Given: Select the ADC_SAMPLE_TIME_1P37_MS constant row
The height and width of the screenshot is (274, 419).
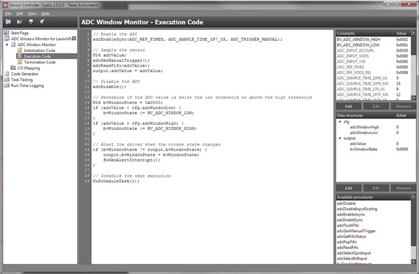Looking at the screenshot, I should pyautogui.click(x=374, y=94).
